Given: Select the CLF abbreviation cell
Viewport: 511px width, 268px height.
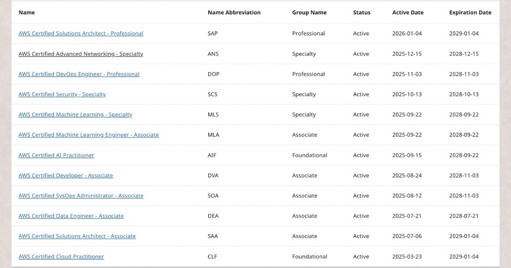Looking at the screenshot, I should pyautogui.click(x=213, y=257).
